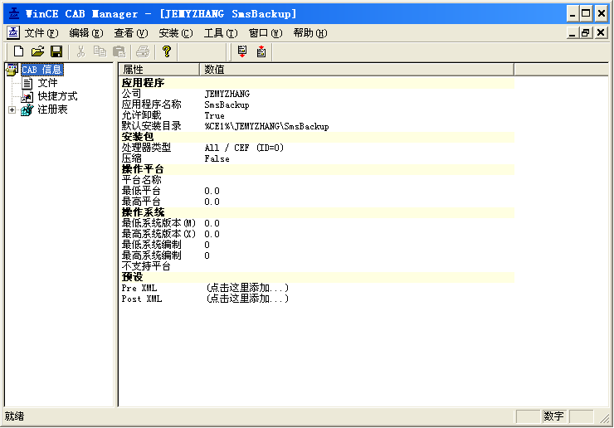
Task: Select the 最高系统编制 row
Action: click(316, 255)
